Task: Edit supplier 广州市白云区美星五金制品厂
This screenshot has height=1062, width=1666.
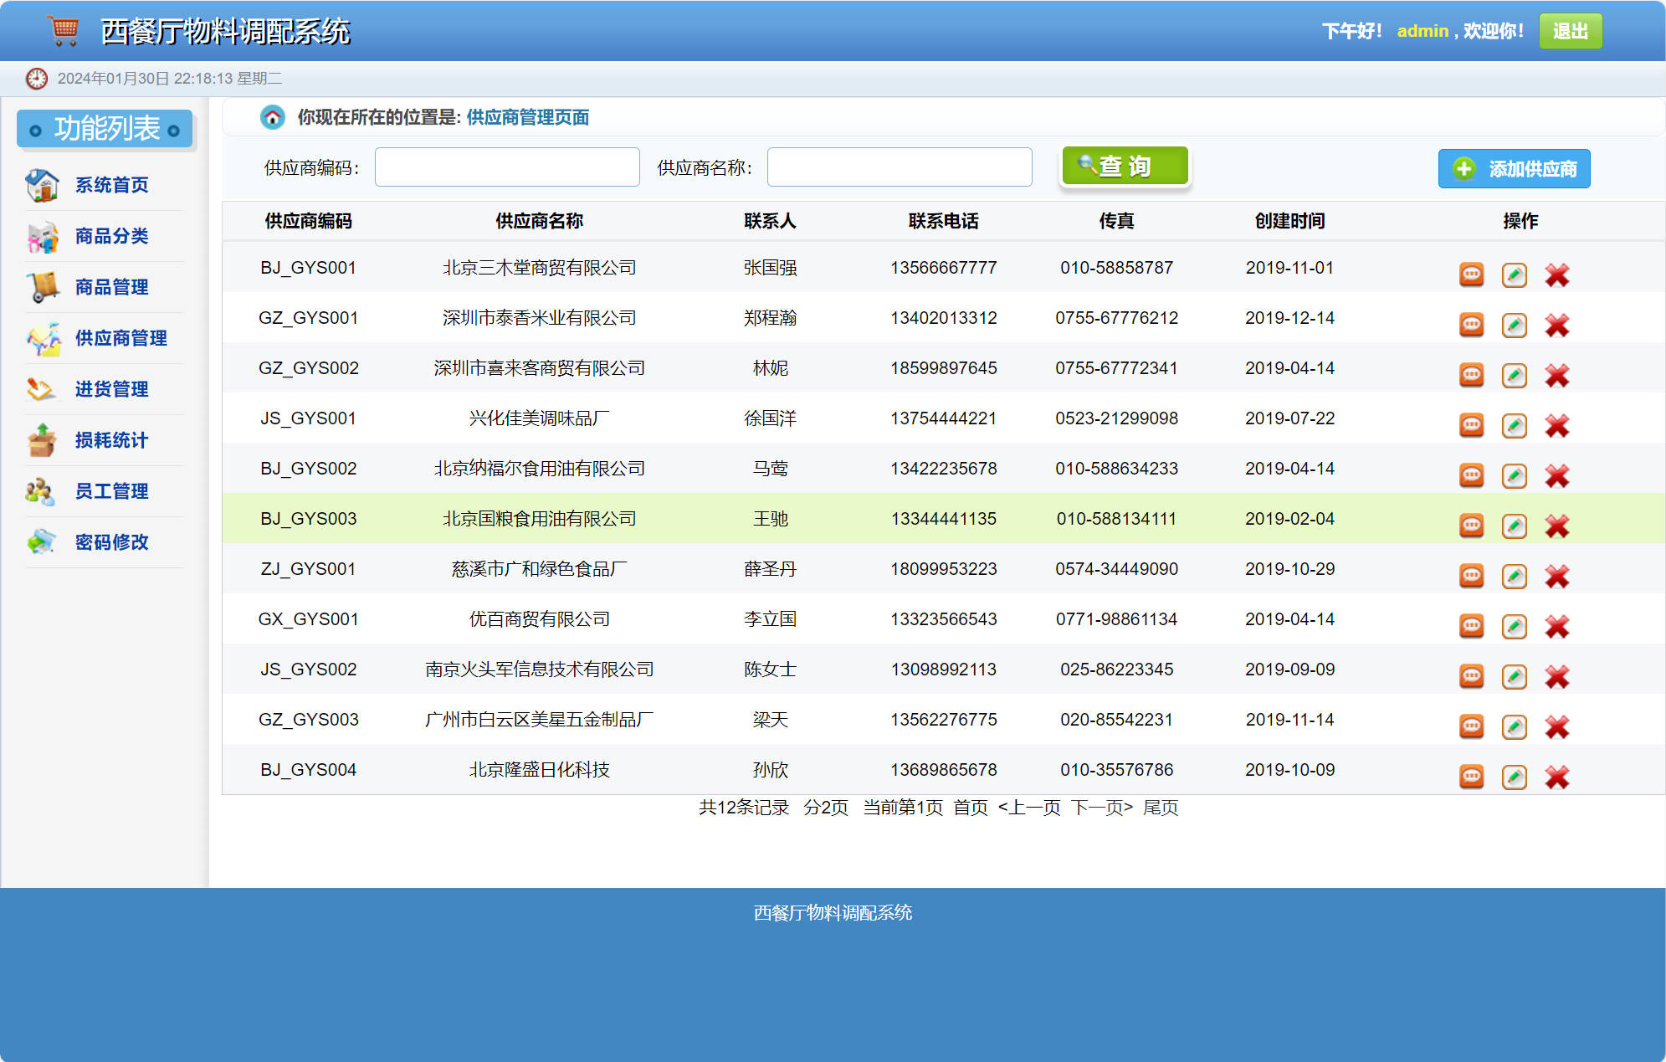Action: coord(1514,726)
